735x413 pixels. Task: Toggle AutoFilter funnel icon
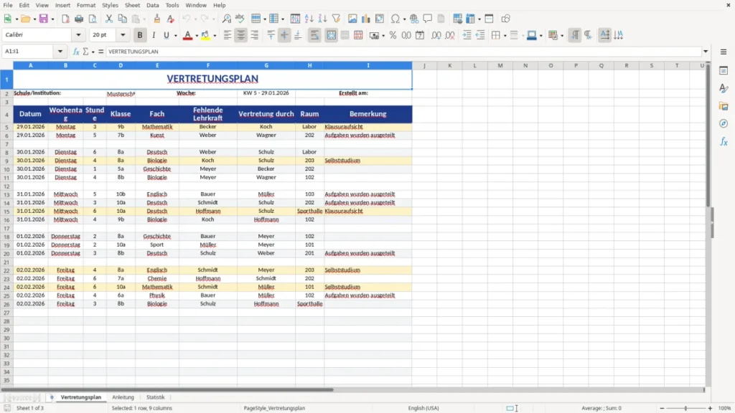(x=336, y=19)
